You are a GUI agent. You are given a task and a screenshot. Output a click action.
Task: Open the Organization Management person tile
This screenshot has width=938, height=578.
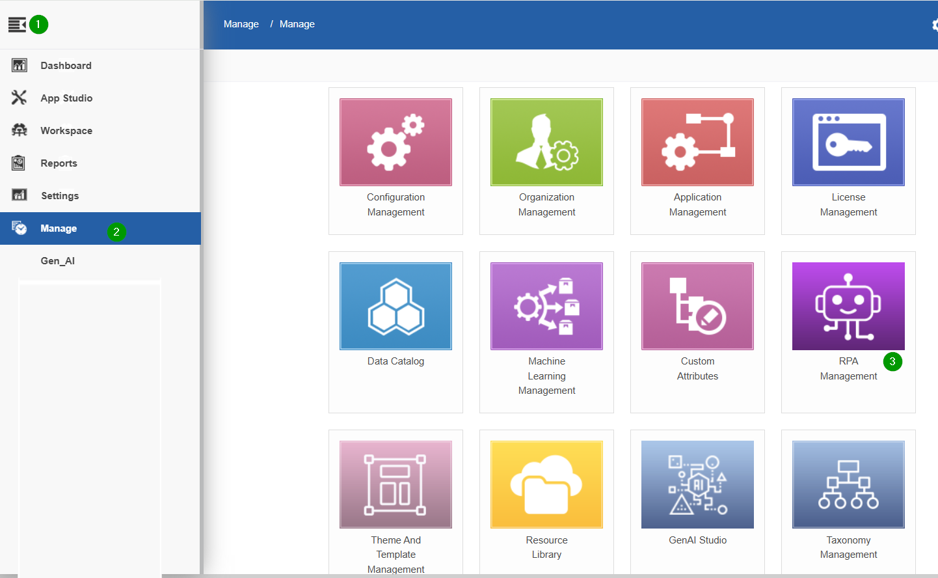[546, 142]
